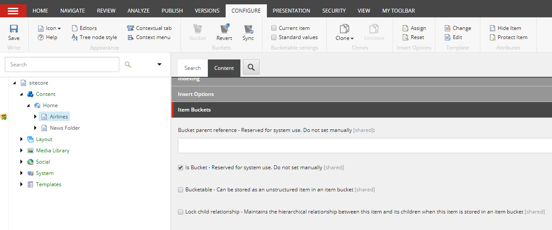Switch to the REVIEW ribbon tab
Image resolution: width=552 pixels, height=230 pixels.
click(x=106, y=10)
